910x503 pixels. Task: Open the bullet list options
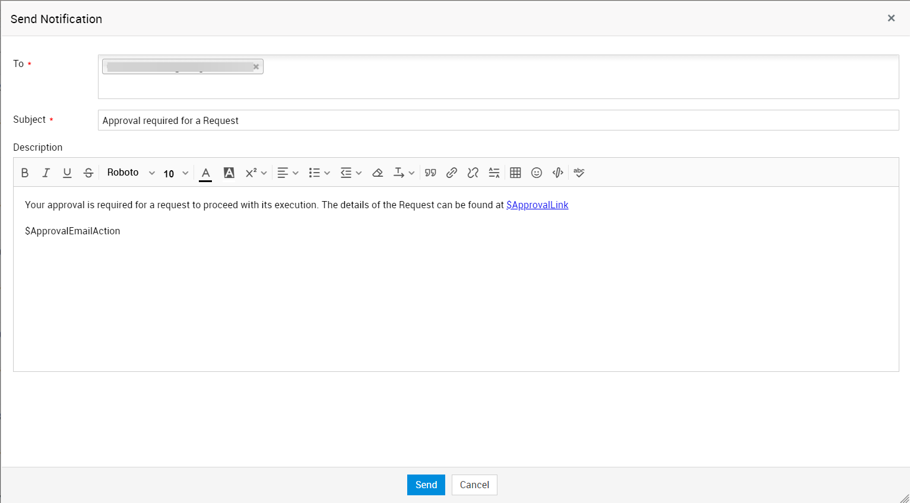pos(319,173)
